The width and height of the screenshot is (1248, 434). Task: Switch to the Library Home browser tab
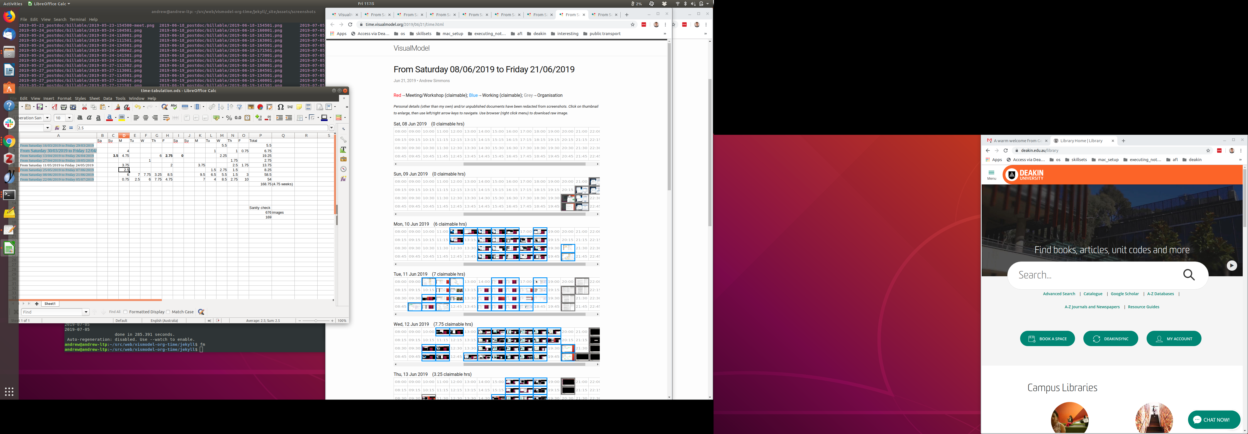(1081, 141)
